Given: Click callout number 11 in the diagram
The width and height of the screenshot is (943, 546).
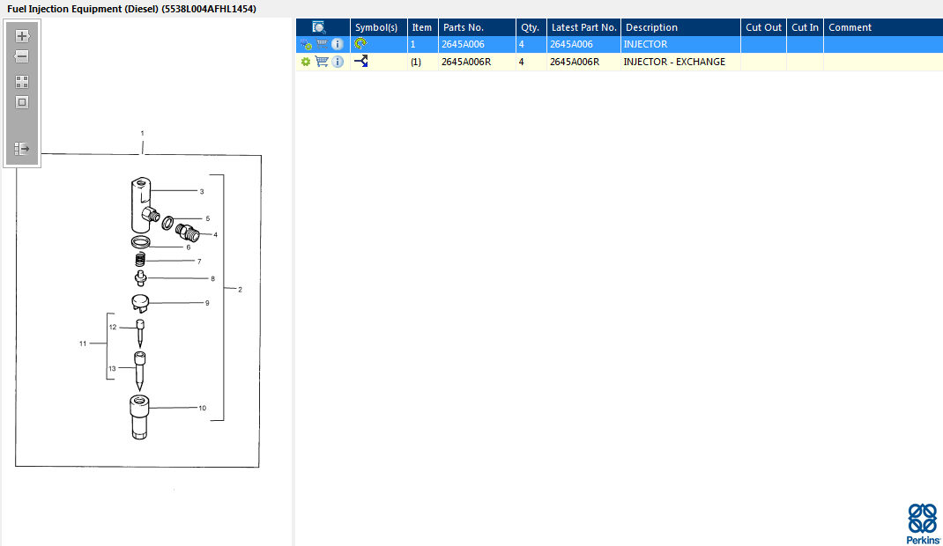Looking at the screenshot, I should pyautogui.click(x=83, y=343).
